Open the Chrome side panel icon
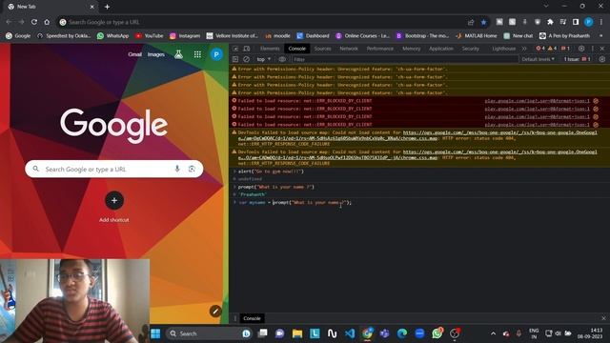The height and width of the screenshot is (343, 610). click(x=576, y=22)
